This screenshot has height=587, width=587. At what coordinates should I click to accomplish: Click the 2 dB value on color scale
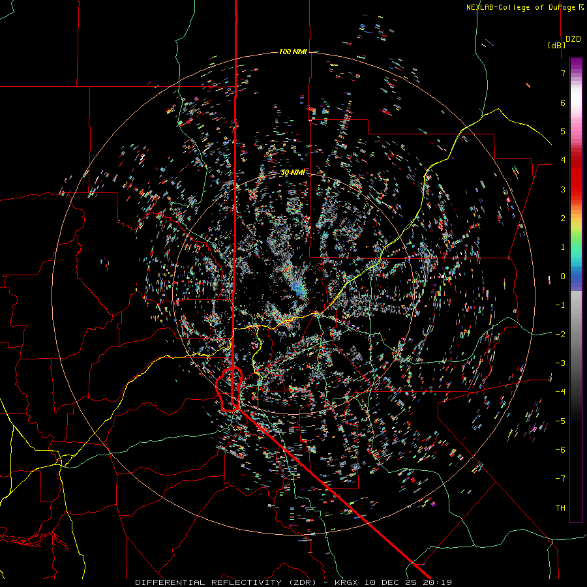pos(563,218)
